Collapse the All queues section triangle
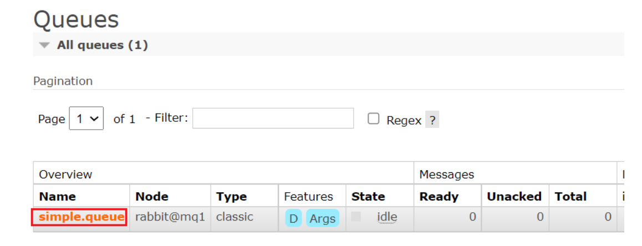This screenshot has height=246, width=642. point(45,45)
